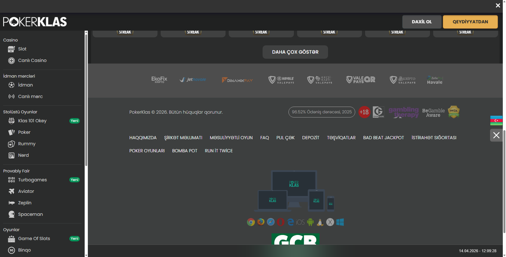Open the TƏŞVİQATLAR footer link

click(x=341, y=138)
